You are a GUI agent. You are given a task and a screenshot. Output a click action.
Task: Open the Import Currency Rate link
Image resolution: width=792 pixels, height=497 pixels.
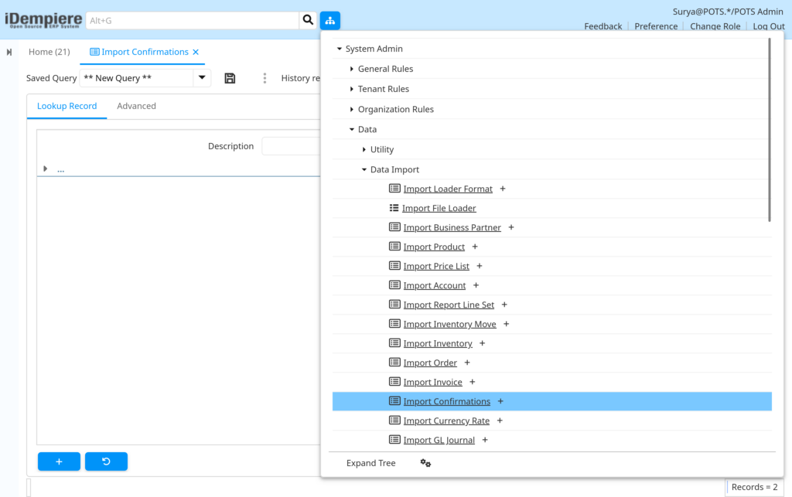[446, 420]
